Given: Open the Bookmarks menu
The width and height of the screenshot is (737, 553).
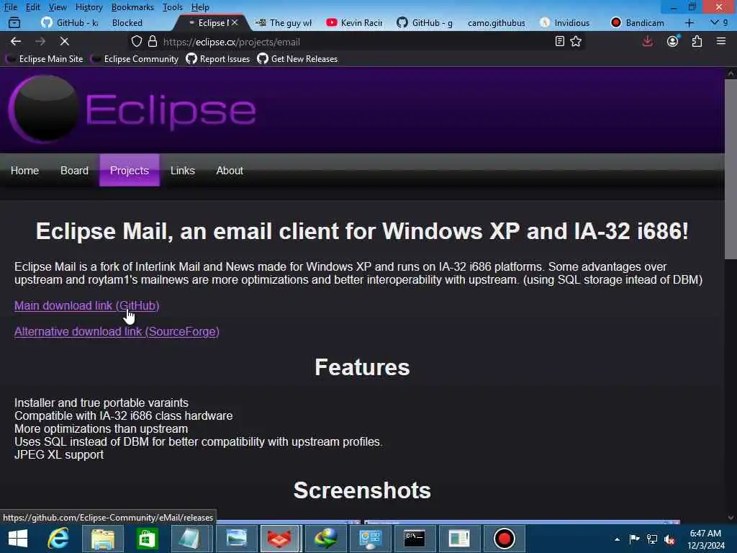Looking at the screenshot, I should tap(132, 7).
